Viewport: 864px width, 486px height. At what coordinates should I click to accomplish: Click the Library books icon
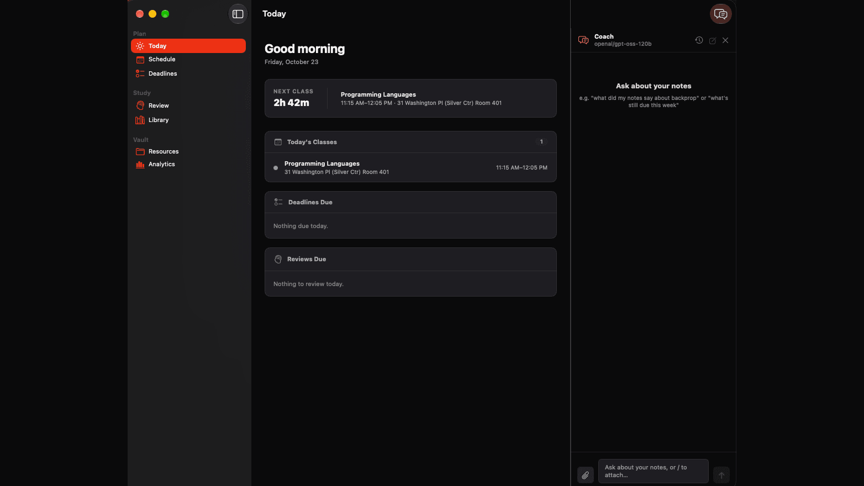pos(140,120)
